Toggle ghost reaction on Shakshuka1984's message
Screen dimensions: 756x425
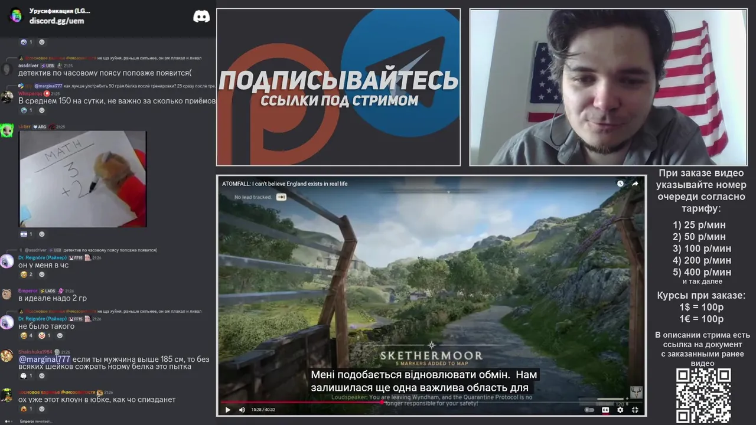(27, 375)
